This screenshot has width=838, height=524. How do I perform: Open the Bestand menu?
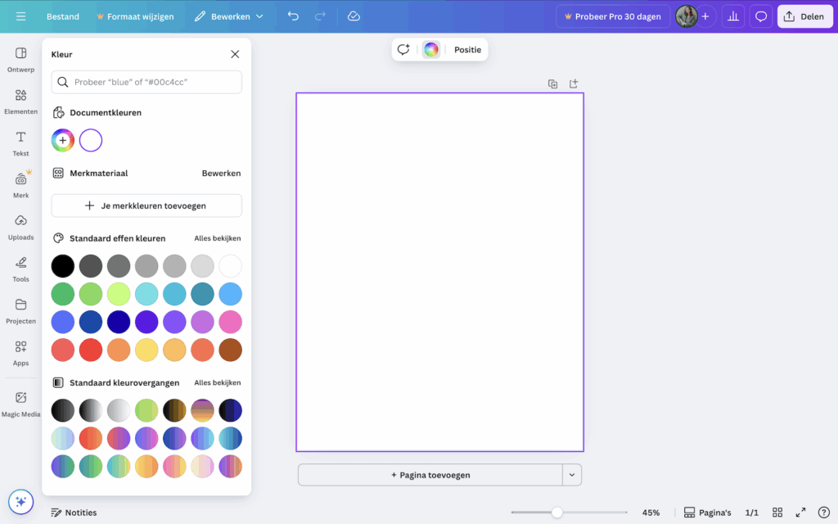pyautogui.click(x=63, y=16)
